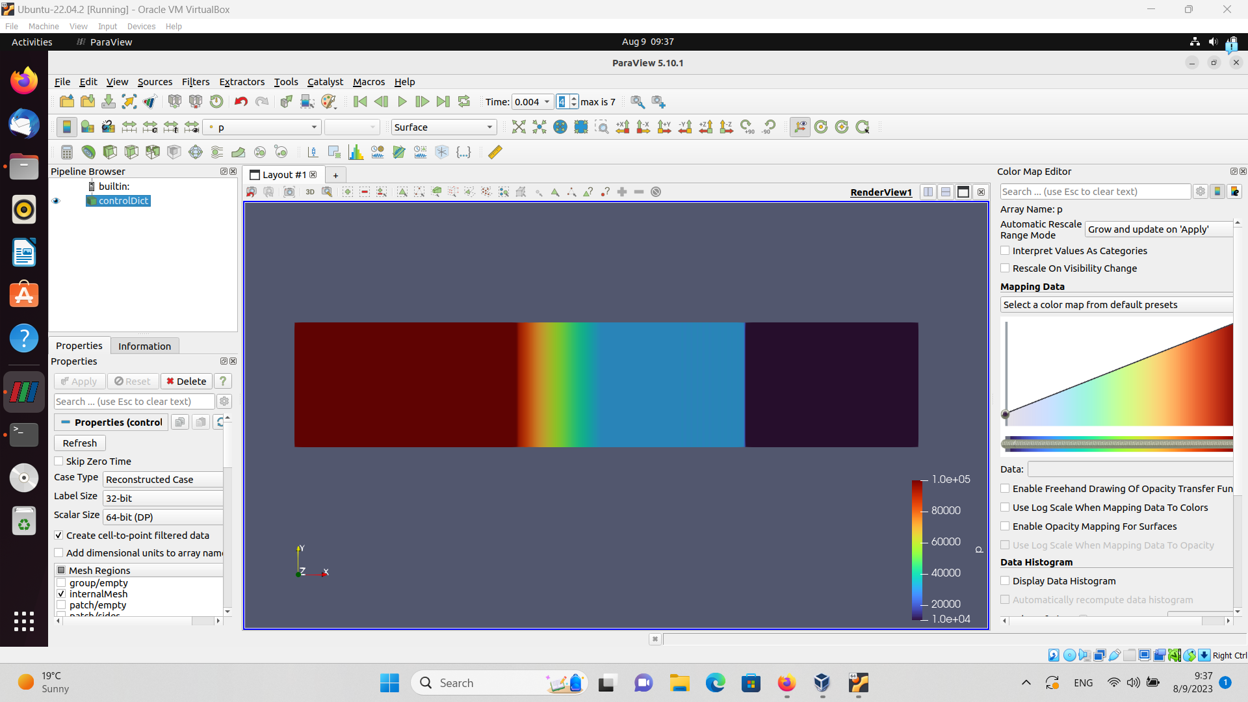Click the Calculator filter icon
Screen dimensions: 1248x702
(66, 152)
